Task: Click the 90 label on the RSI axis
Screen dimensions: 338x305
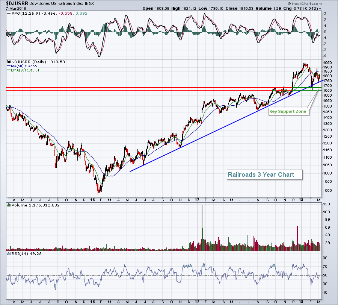Action: point(325,258)
